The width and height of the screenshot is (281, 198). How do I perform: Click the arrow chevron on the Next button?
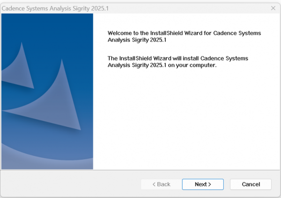[209, 184]
